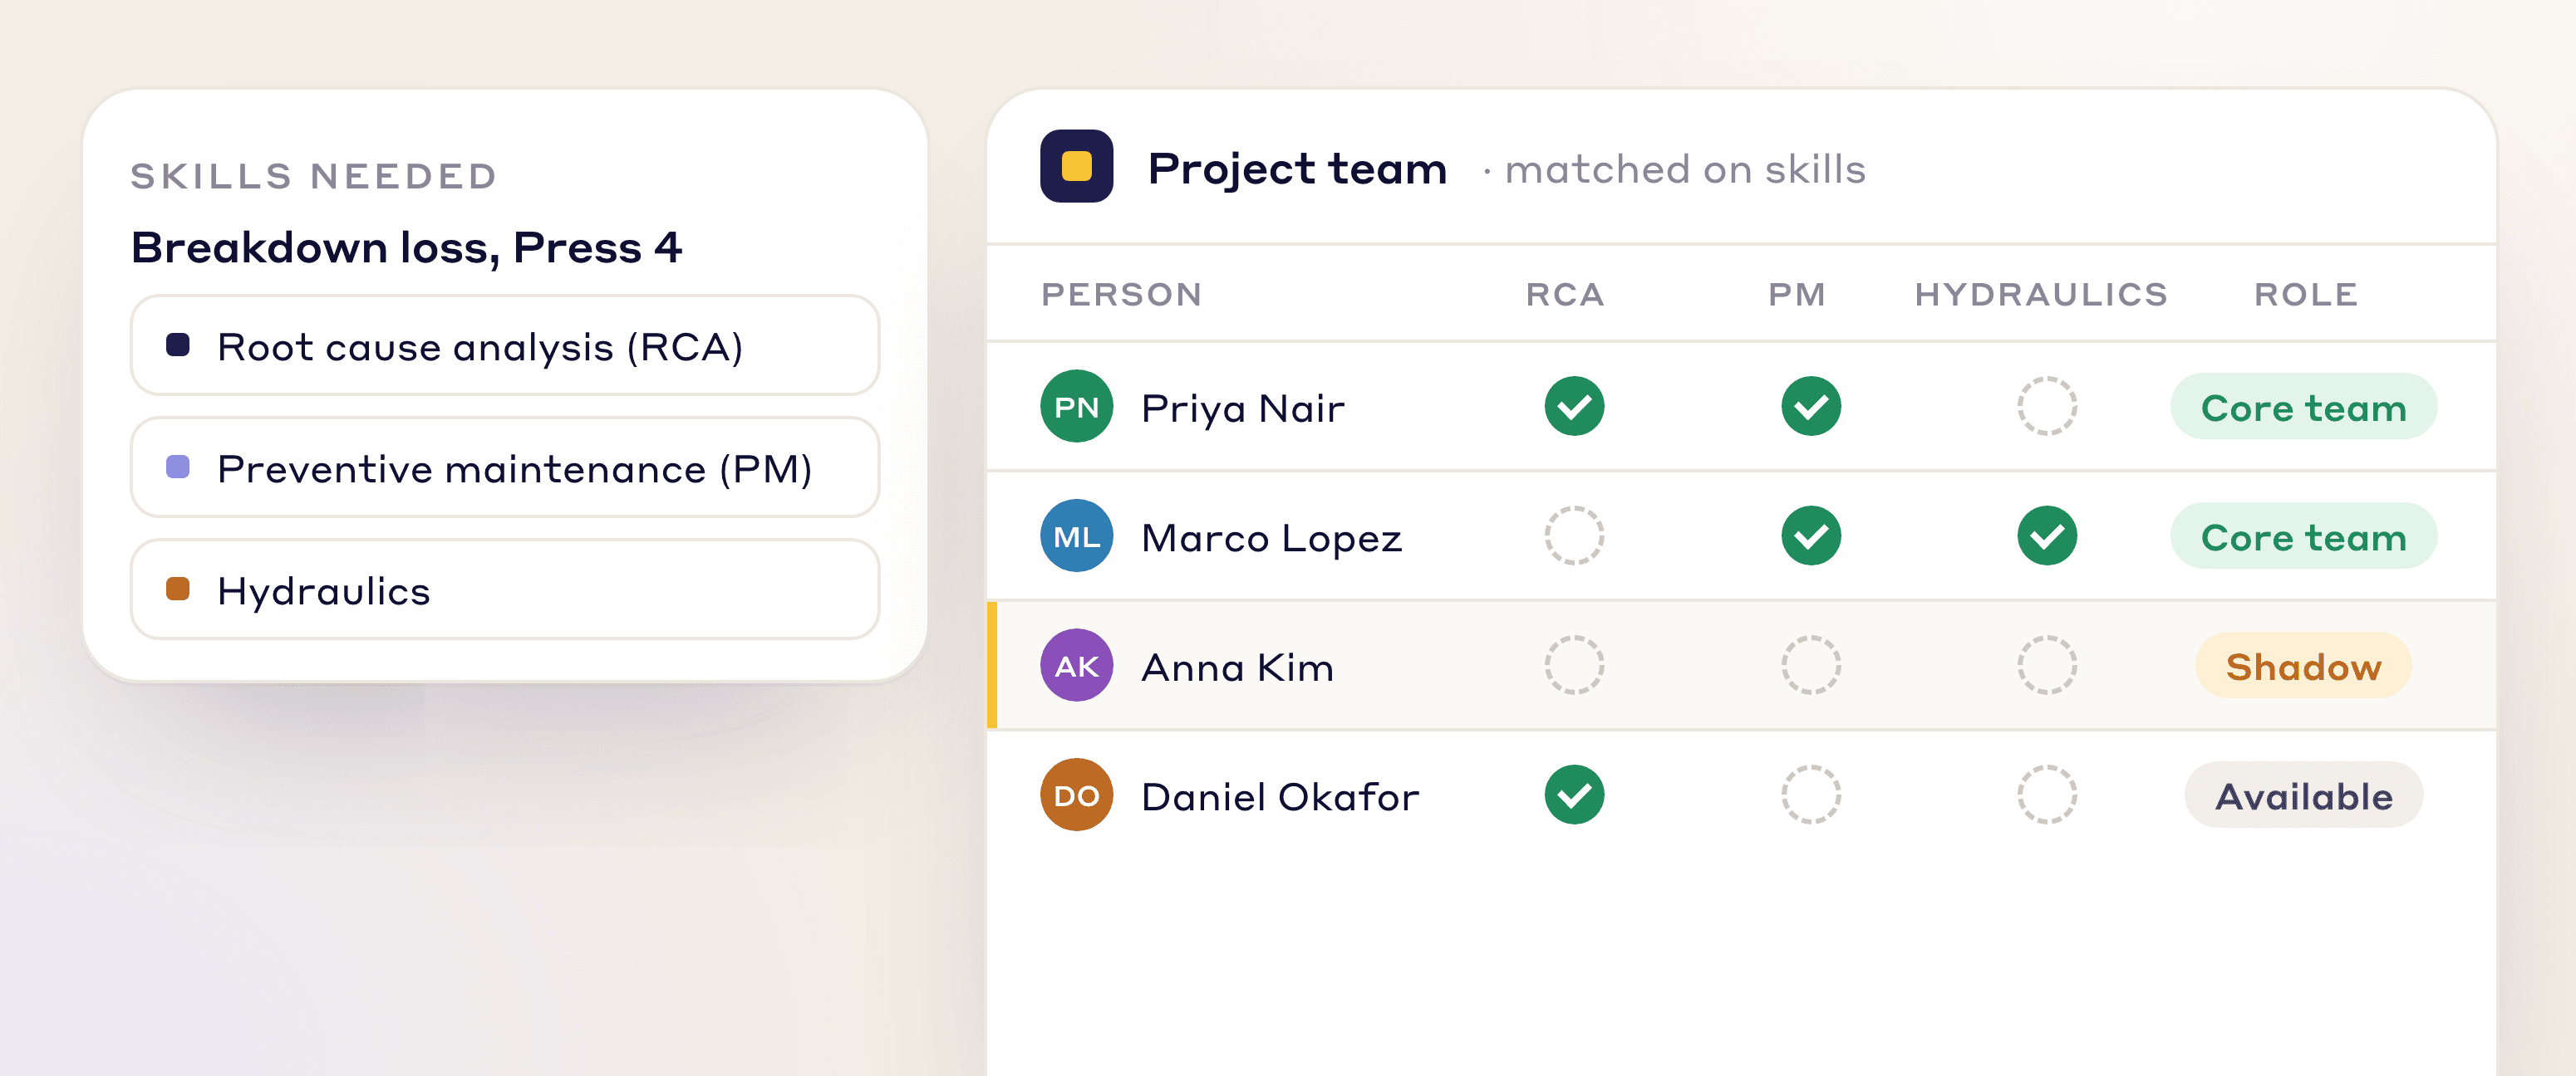Toggle Marco Lopez's empty RCA circle
This screenshot has height=1076, width=2576.
point(1574,536)
